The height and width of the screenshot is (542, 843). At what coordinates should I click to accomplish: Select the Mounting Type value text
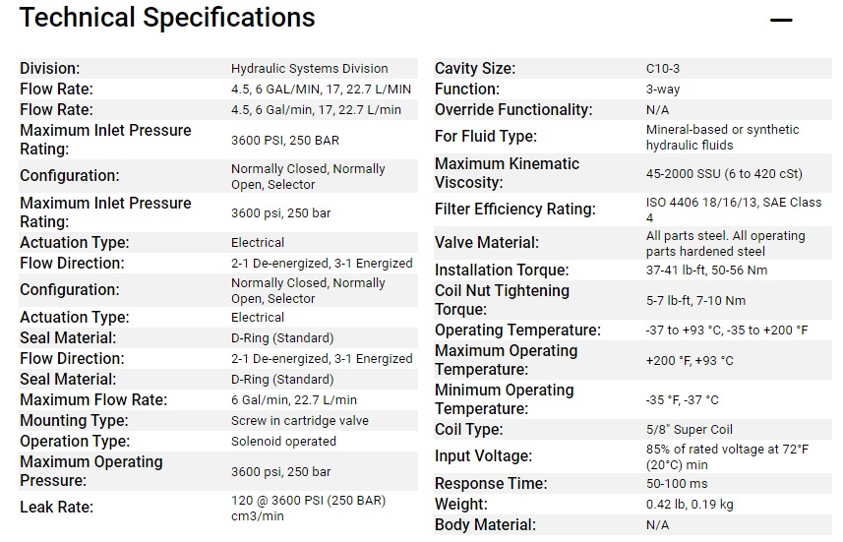click(x=299, y=420)
